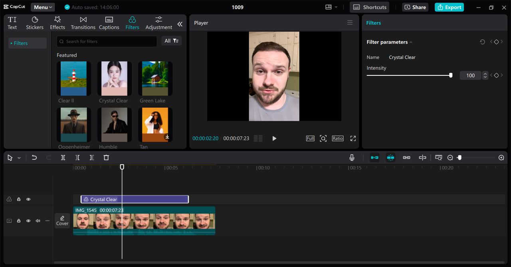Toggle main track magnet
Screen dimensions: 511x267
click(374, 158)
